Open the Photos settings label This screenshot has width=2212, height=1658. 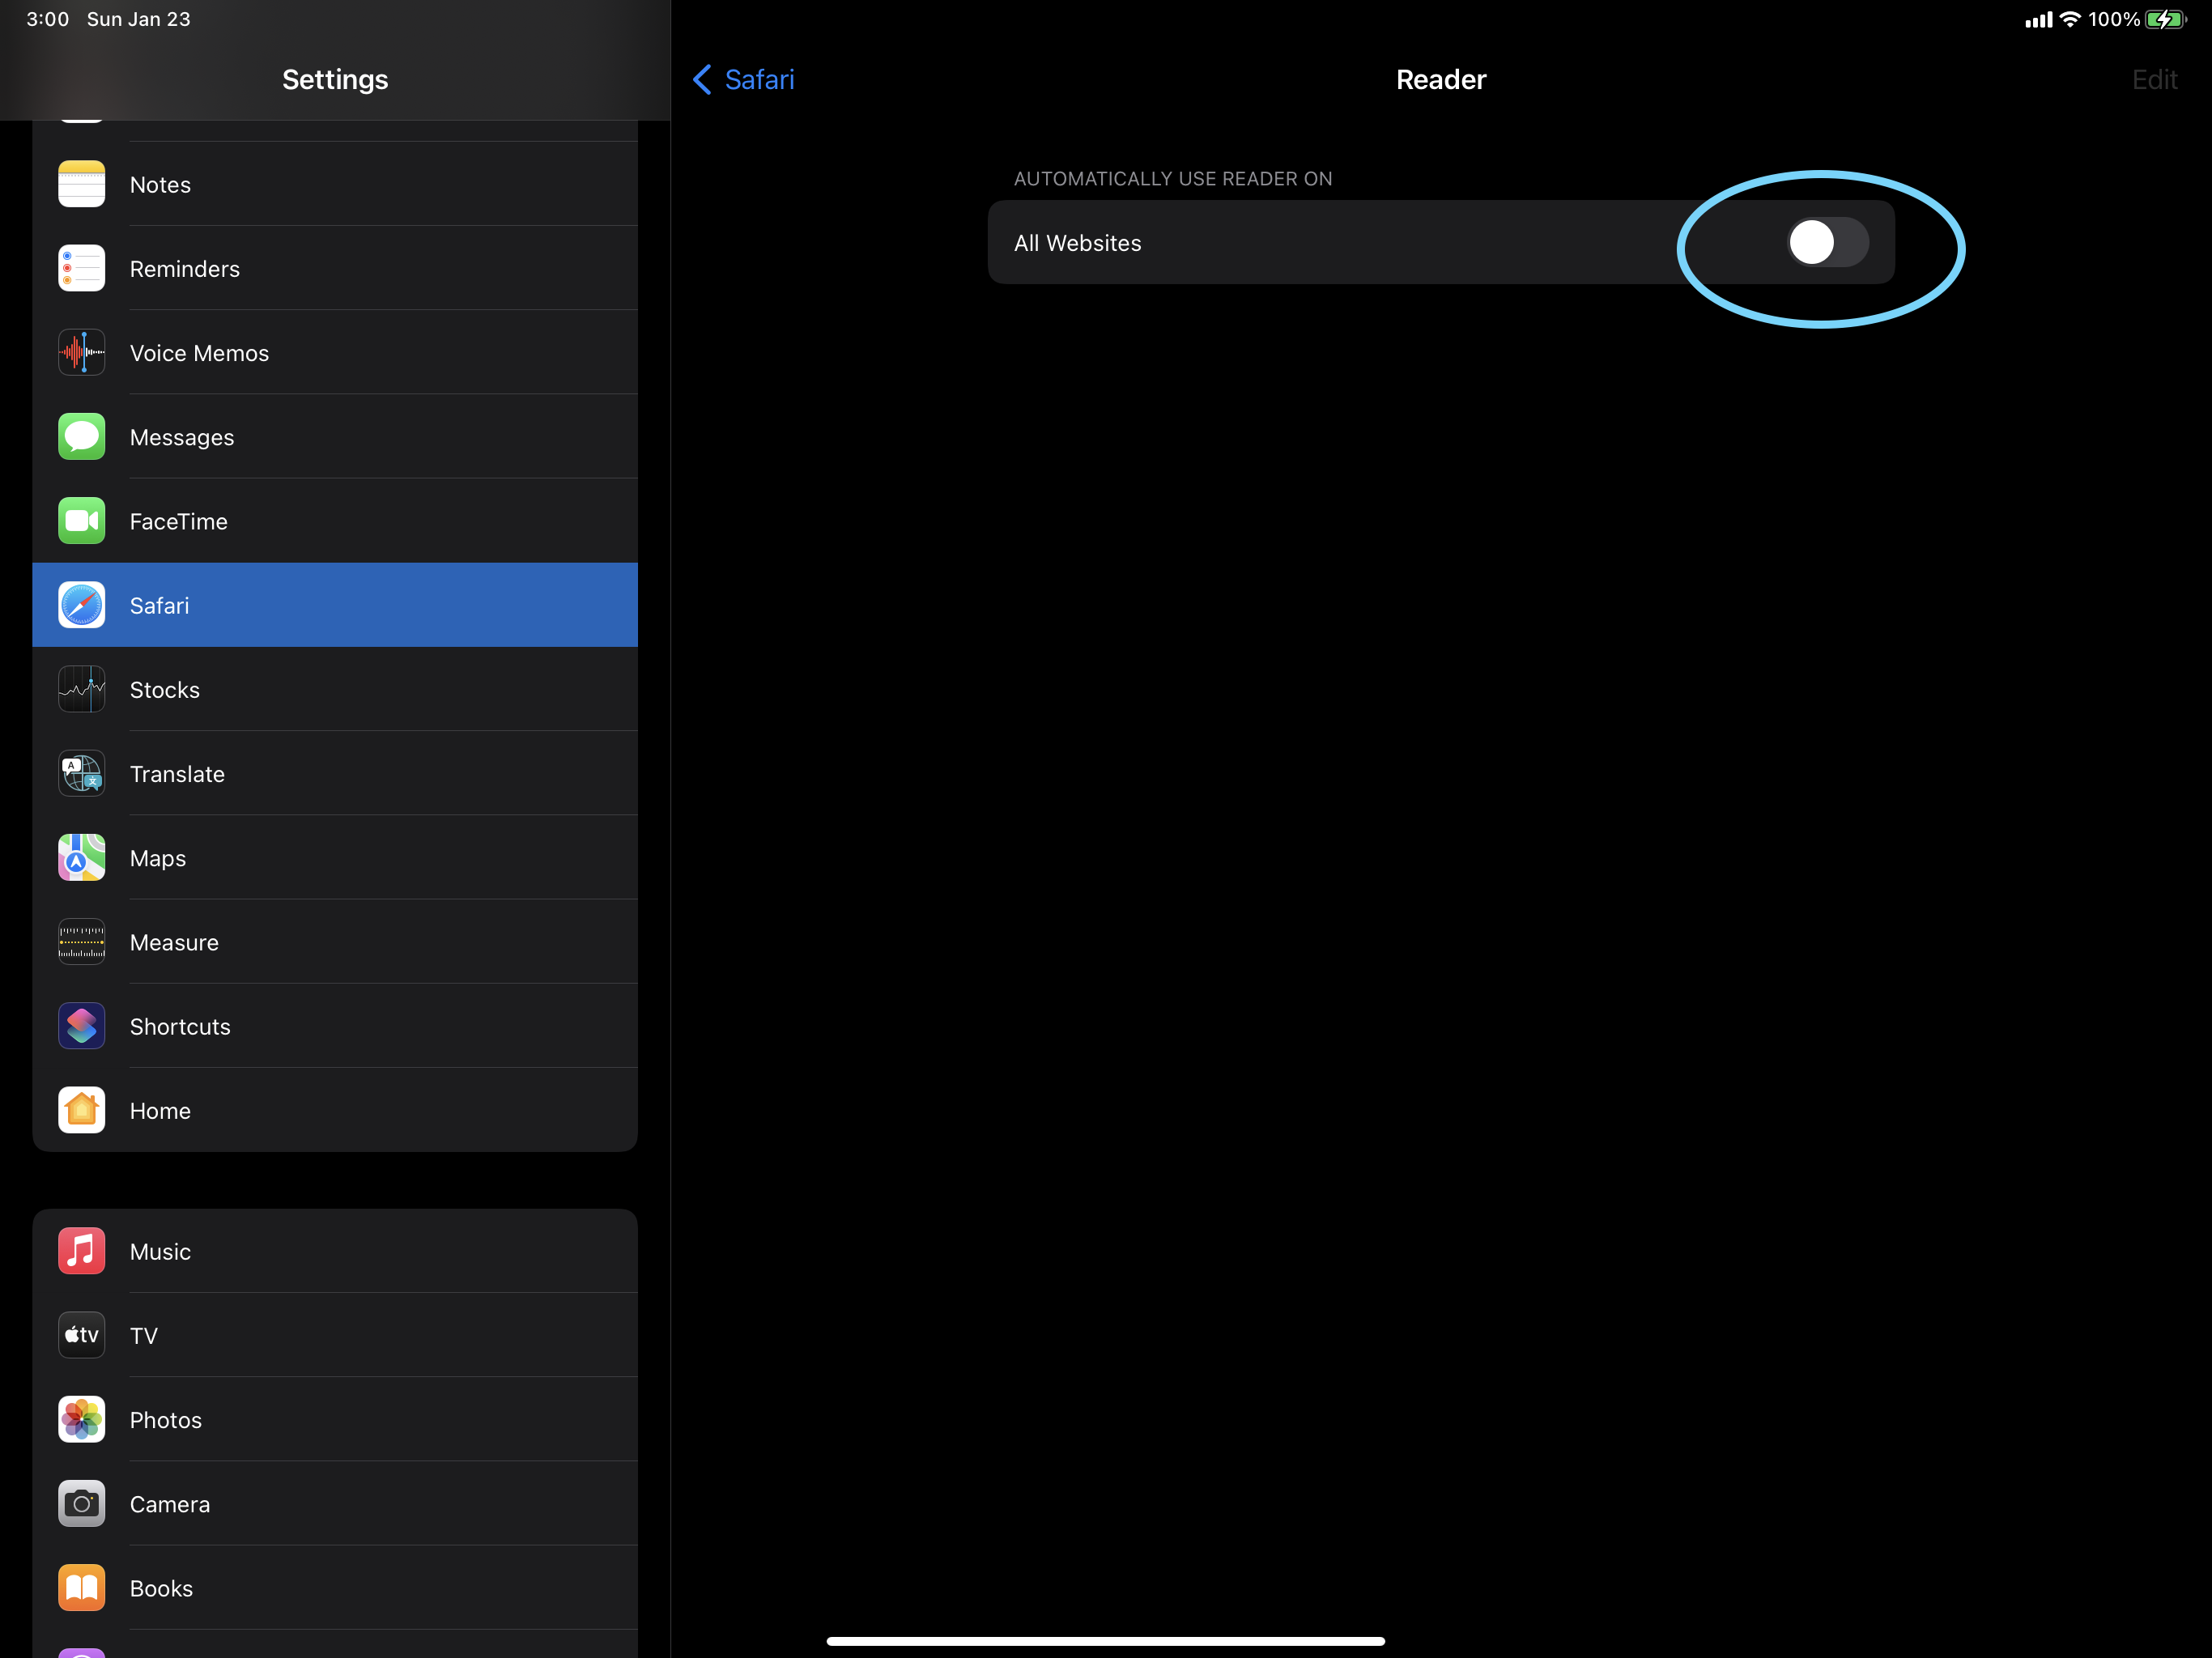pyautogui.click(x=166, y=1420)
